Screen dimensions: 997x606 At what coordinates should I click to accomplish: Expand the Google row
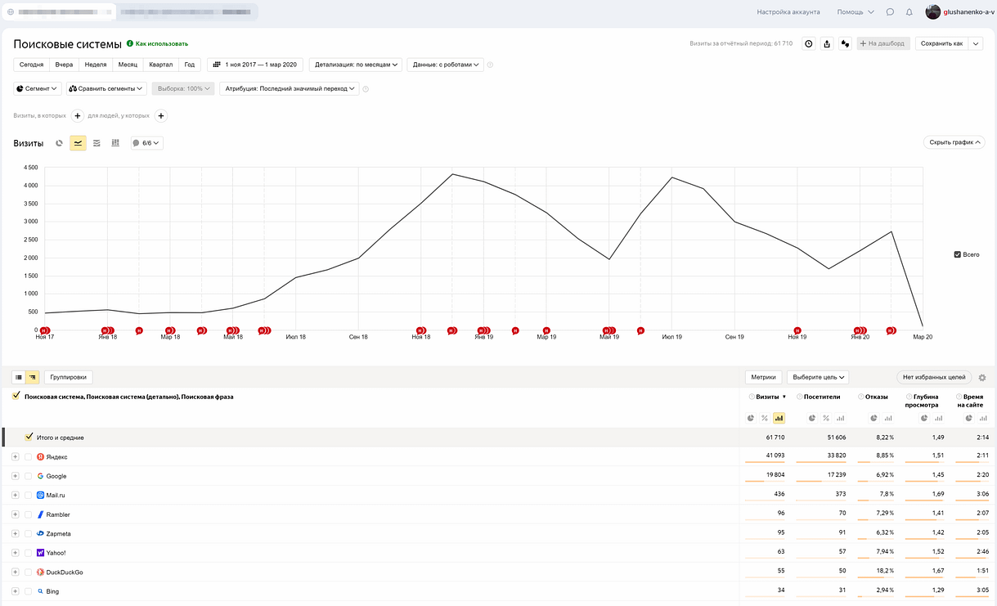pyautogui.click(x=15, y=476)
